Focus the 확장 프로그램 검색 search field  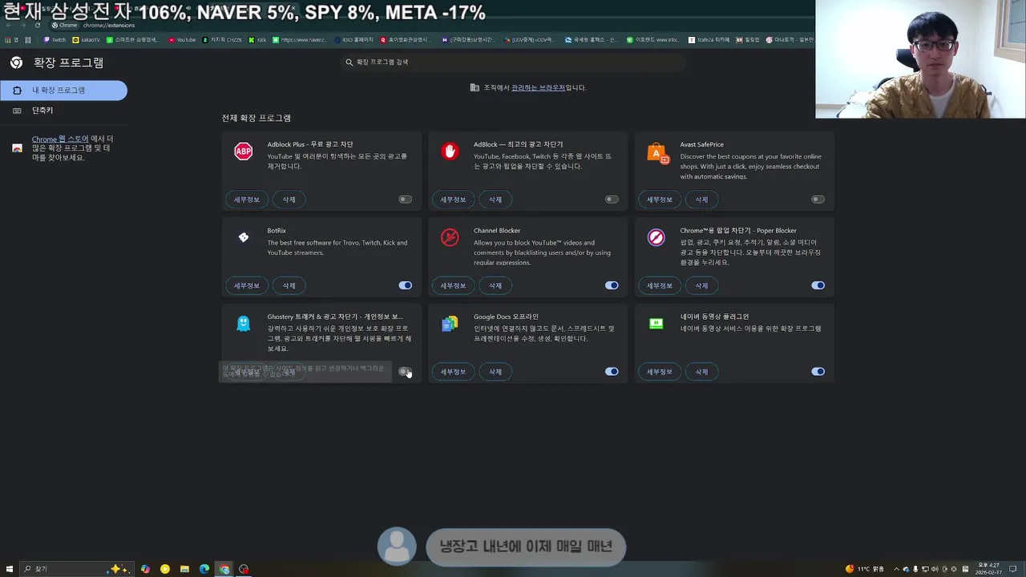pyautogui.click(x=513, y=62)
